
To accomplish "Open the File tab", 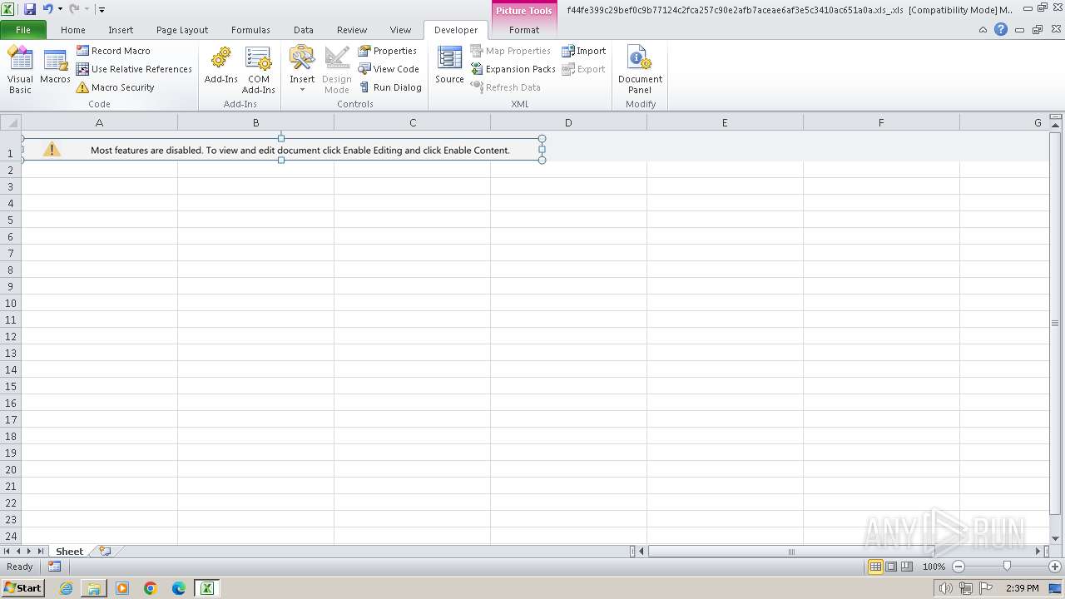I will click(x=23, y=30).
